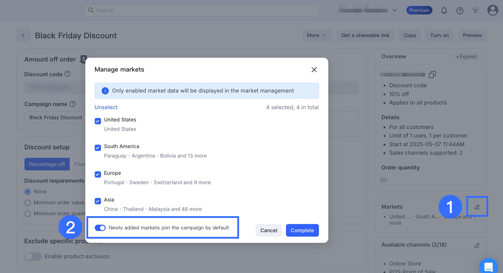Screen dimensions: 503x273
Task: Open the store name dropdown chevron
Action: coord(394,10)
